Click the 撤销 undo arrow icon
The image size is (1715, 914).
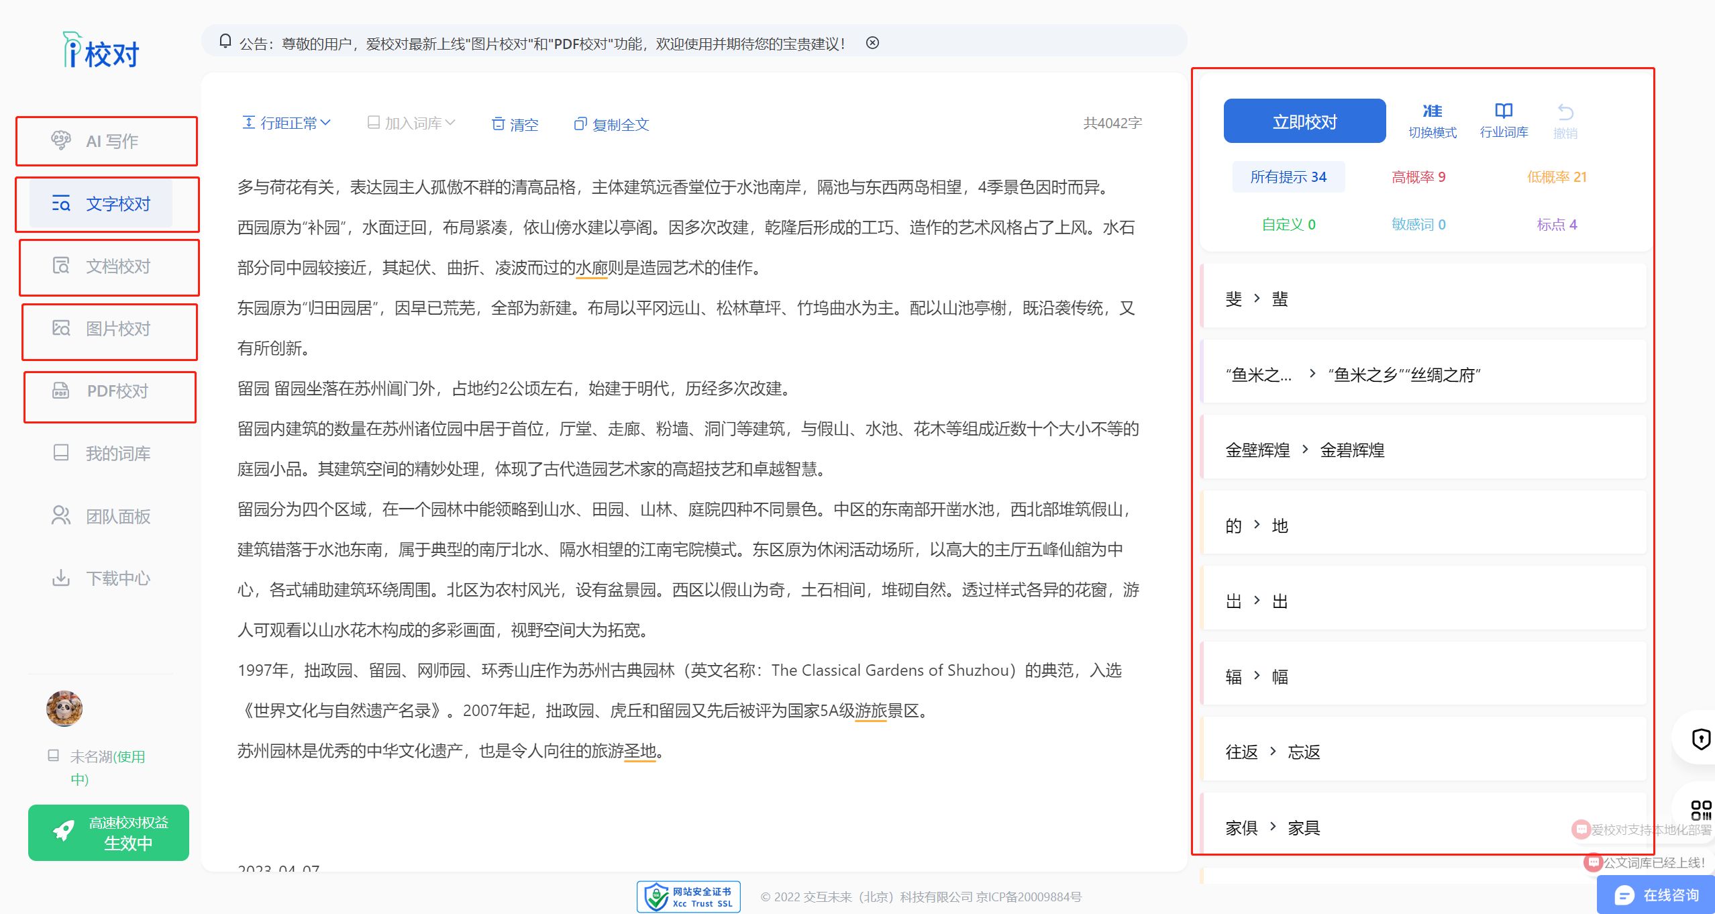[1565, 112]
